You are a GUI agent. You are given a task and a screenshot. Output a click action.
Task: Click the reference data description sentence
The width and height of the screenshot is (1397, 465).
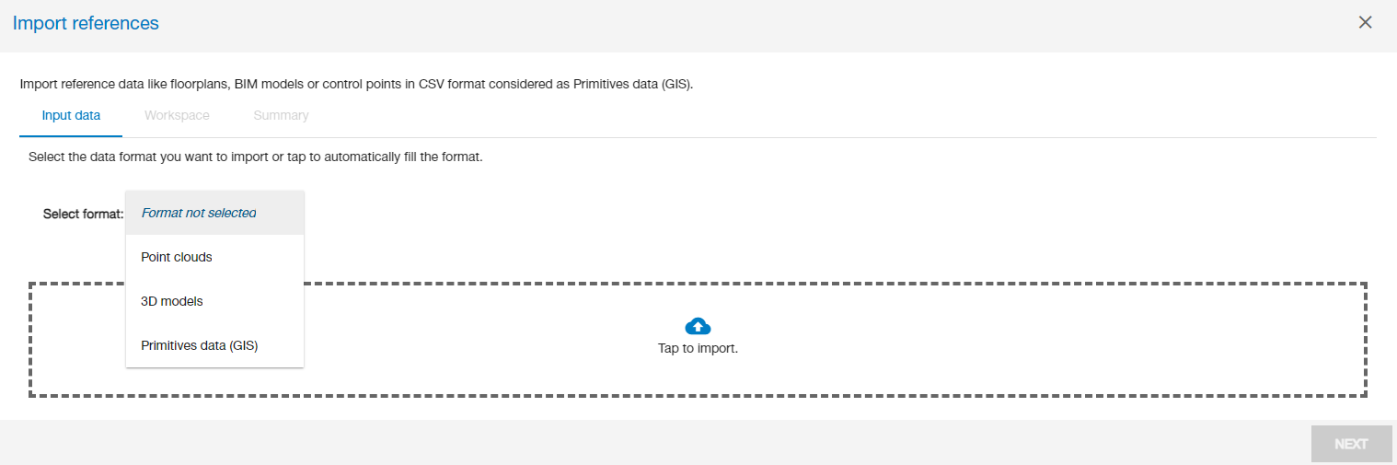click(355, 85)
